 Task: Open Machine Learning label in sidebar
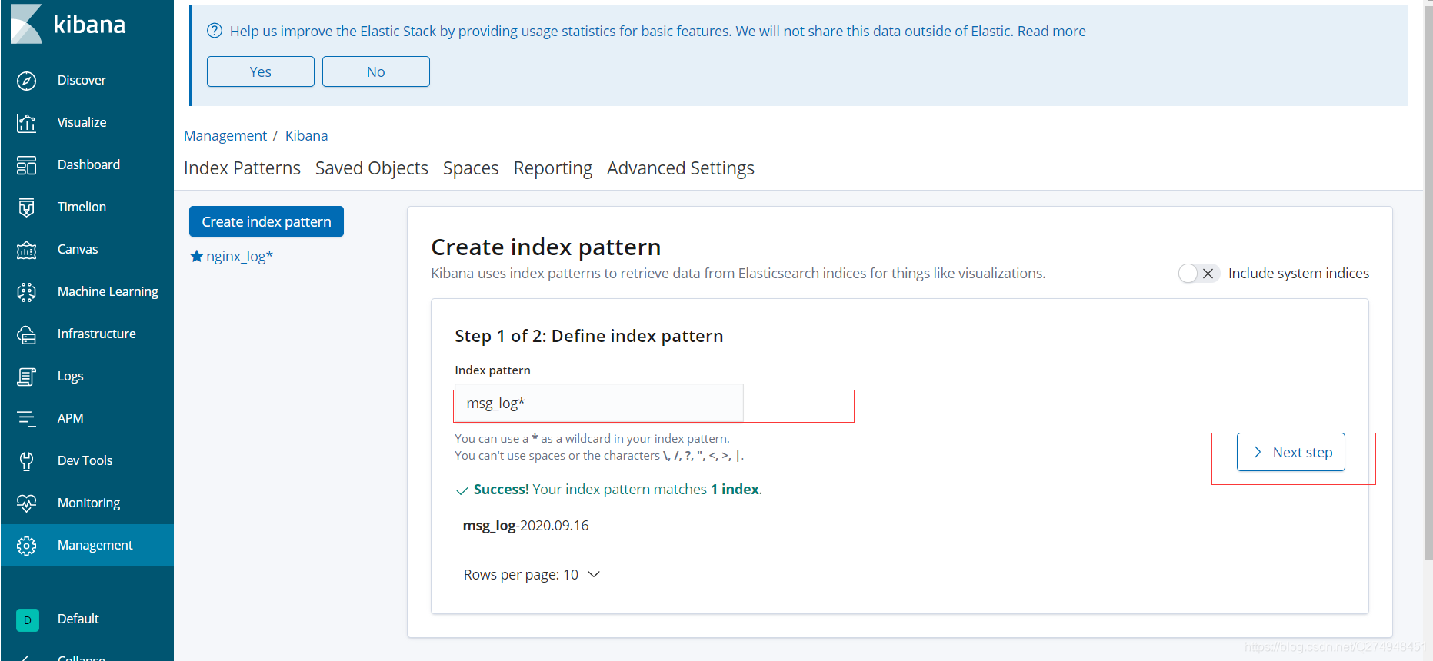point(108,291)
